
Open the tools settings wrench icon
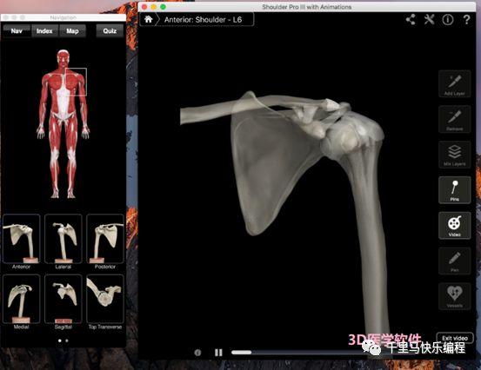pyautogui.click(x=429, y=20)
